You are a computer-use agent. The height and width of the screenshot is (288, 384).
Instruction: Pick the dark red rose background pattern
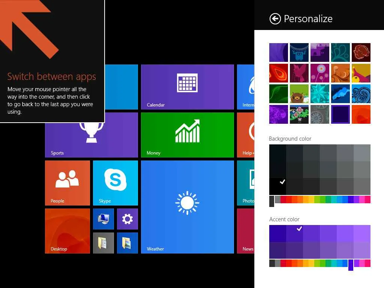(361, 52)
